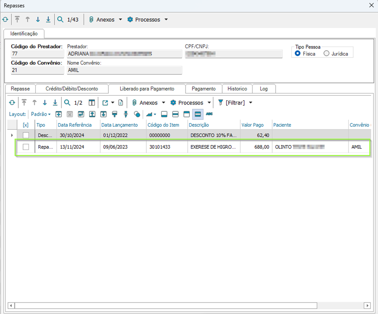378x314 pixels.
Task: Open the top Anexos dropdown arrow
Action: coord(120,20)
